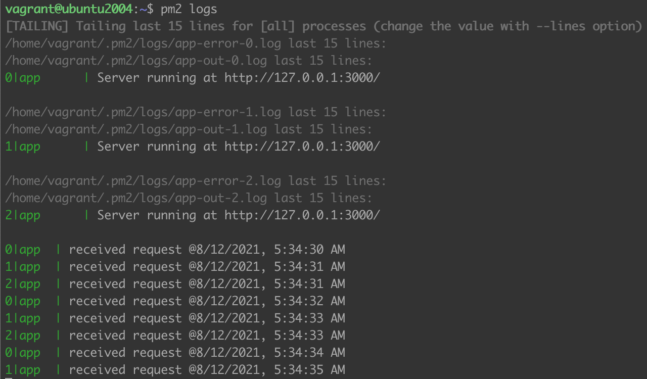647x379 pixels.
Task: Click the 'pm2 logs' command text
Action: 189,9
